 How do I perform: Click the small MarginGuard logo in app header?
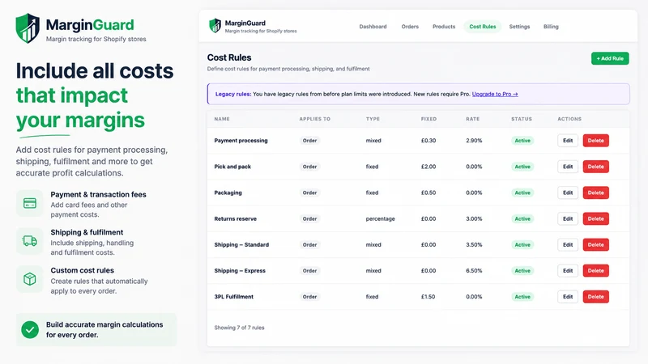pyautogui.click(x=215, y=26)
